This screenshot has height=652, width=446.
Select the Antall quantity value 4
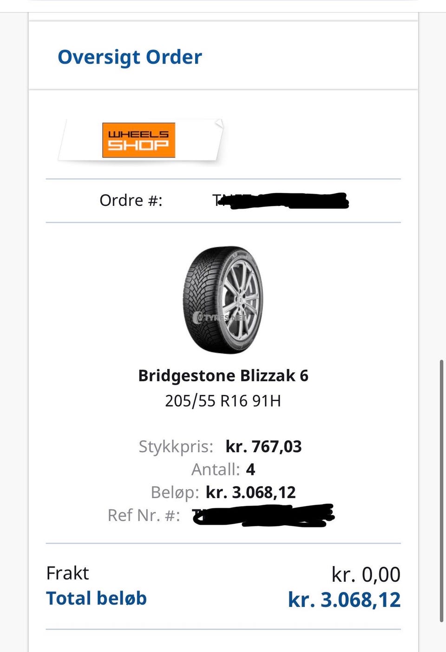(x=250, y=469)
